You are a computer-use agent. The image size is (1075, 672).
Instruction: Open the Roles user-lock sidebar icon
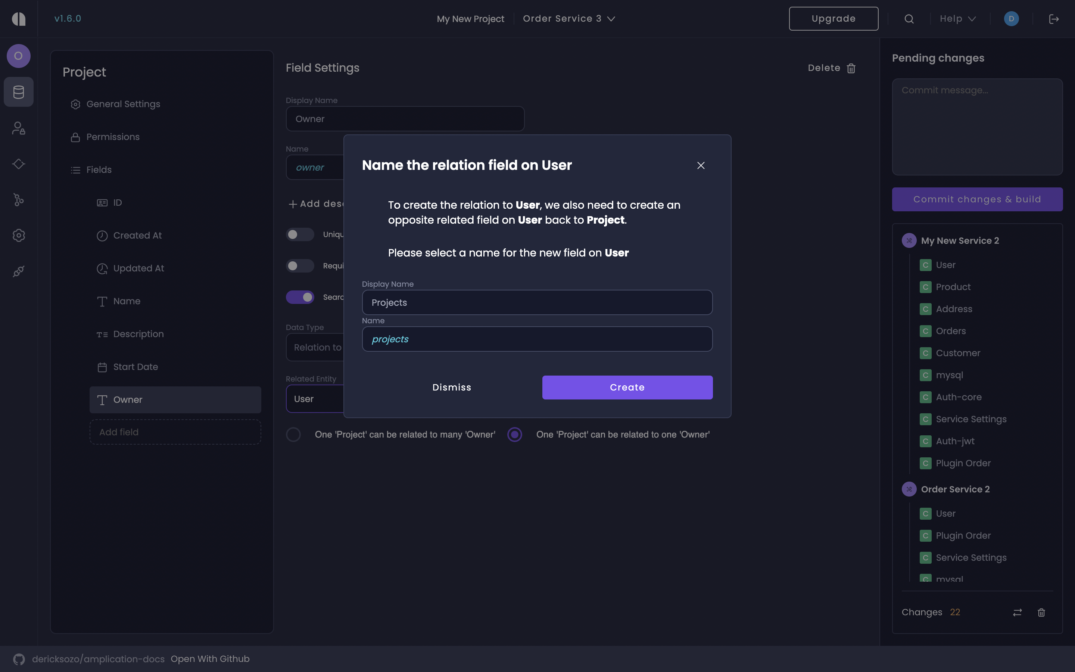coord(19,128)
